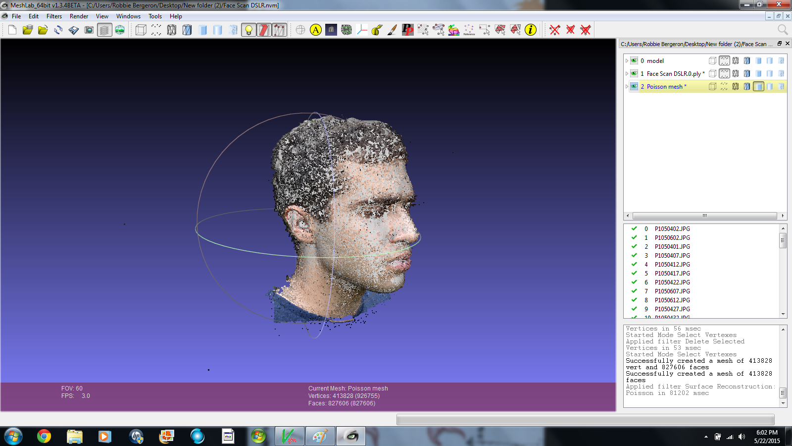This screenshot has height=446, width=792.
Task: Open the Windows menu
Action: [128, 16]
